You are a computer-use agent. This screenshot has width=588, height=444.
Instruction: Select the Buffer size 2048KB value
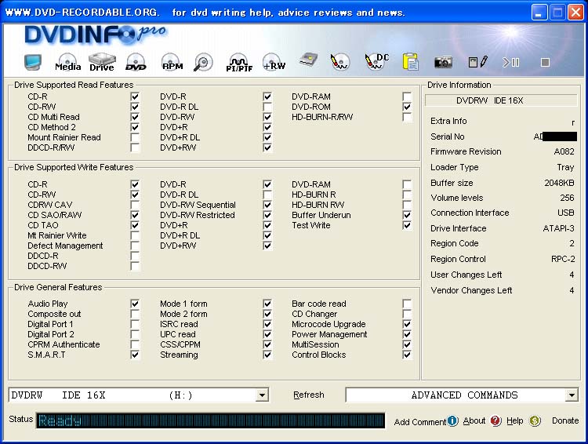point(559,183)
